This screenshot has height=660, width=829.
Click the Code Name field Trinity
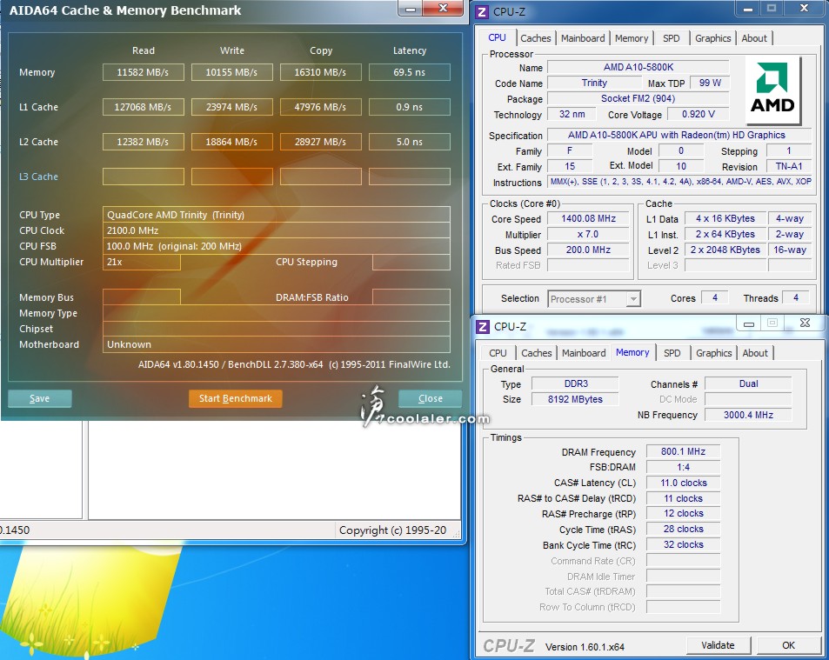tap(594, 83)
